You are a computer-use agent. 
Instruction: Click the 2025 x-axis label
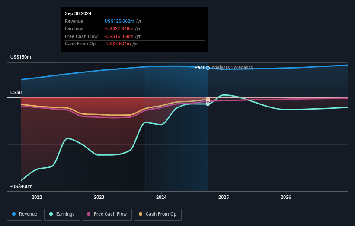(224, 198)
